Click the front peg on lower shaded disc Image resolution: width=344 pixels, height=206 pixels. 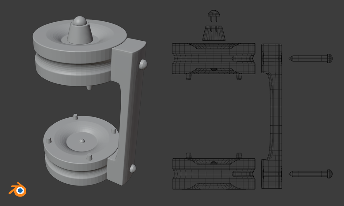[89, 157]
